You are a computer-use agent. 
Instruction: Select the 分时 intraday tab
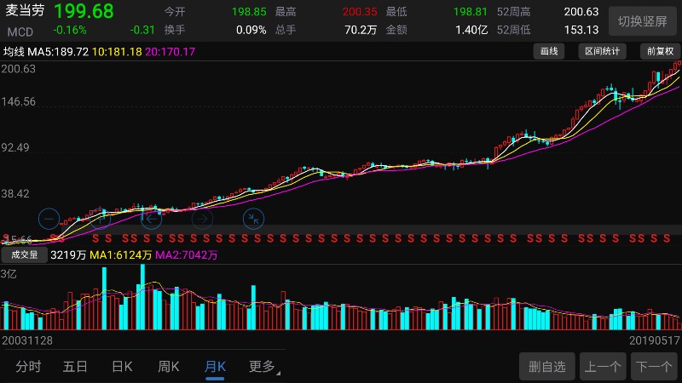(28, 367)
